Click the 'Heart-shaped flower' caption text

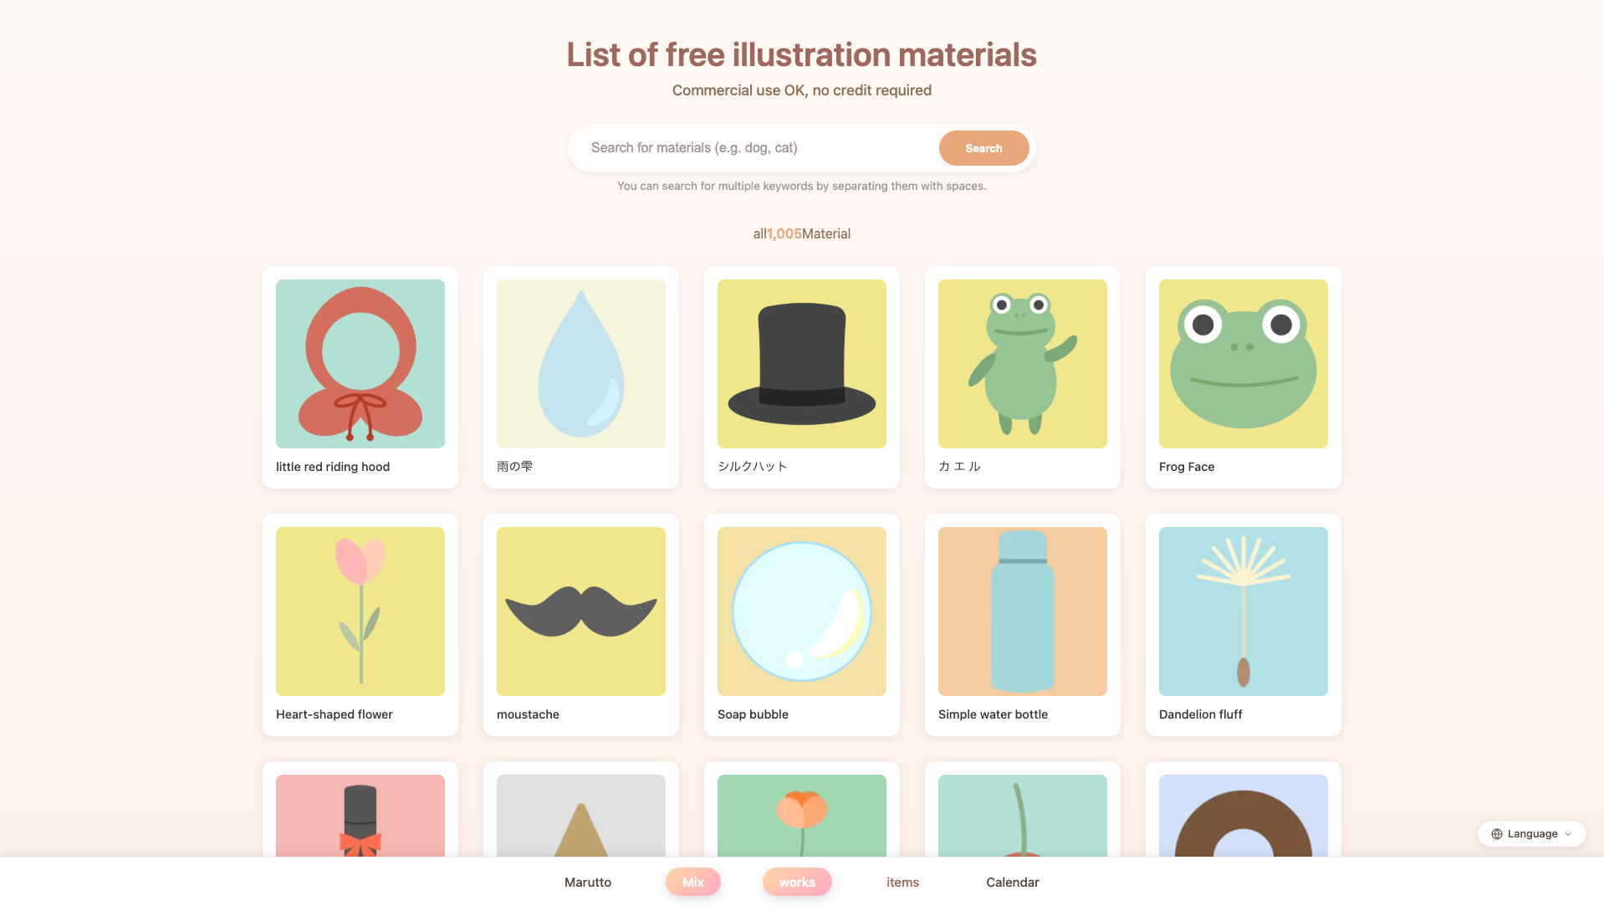pyautogui.click(x=335, y=714)
